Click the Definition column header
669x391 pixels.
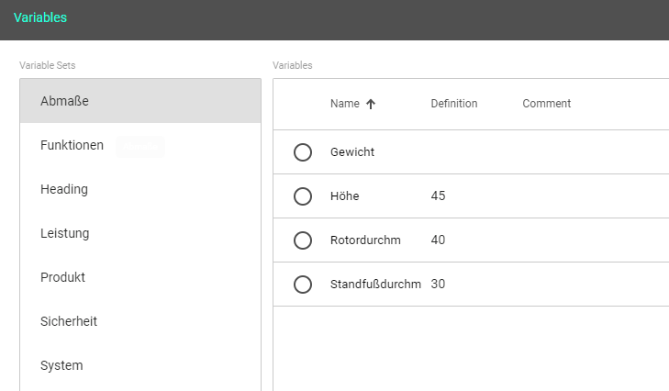[453, 104]
